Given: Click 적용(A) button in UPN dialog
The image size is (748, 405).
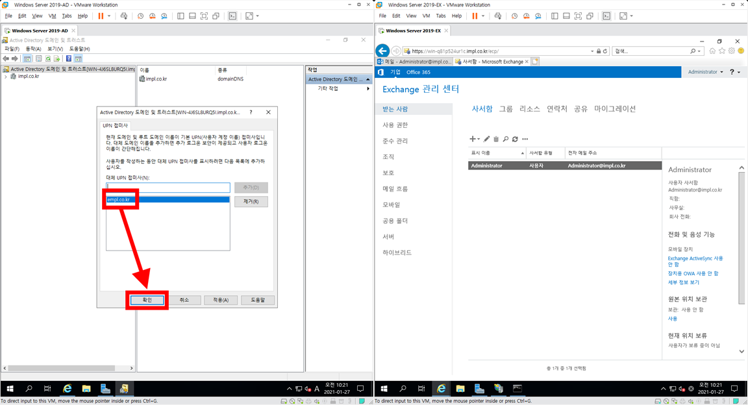Looking at the screenshot, I should coord(221,300).
